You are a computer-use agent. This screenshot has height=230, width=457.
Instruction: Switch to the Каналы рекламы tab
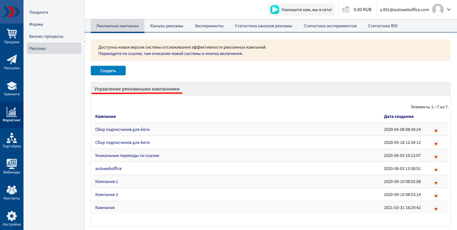tap(167, 26)
